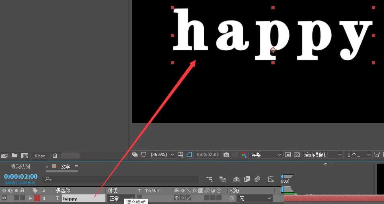Click the red label color of happy layer

pos(37,198)
